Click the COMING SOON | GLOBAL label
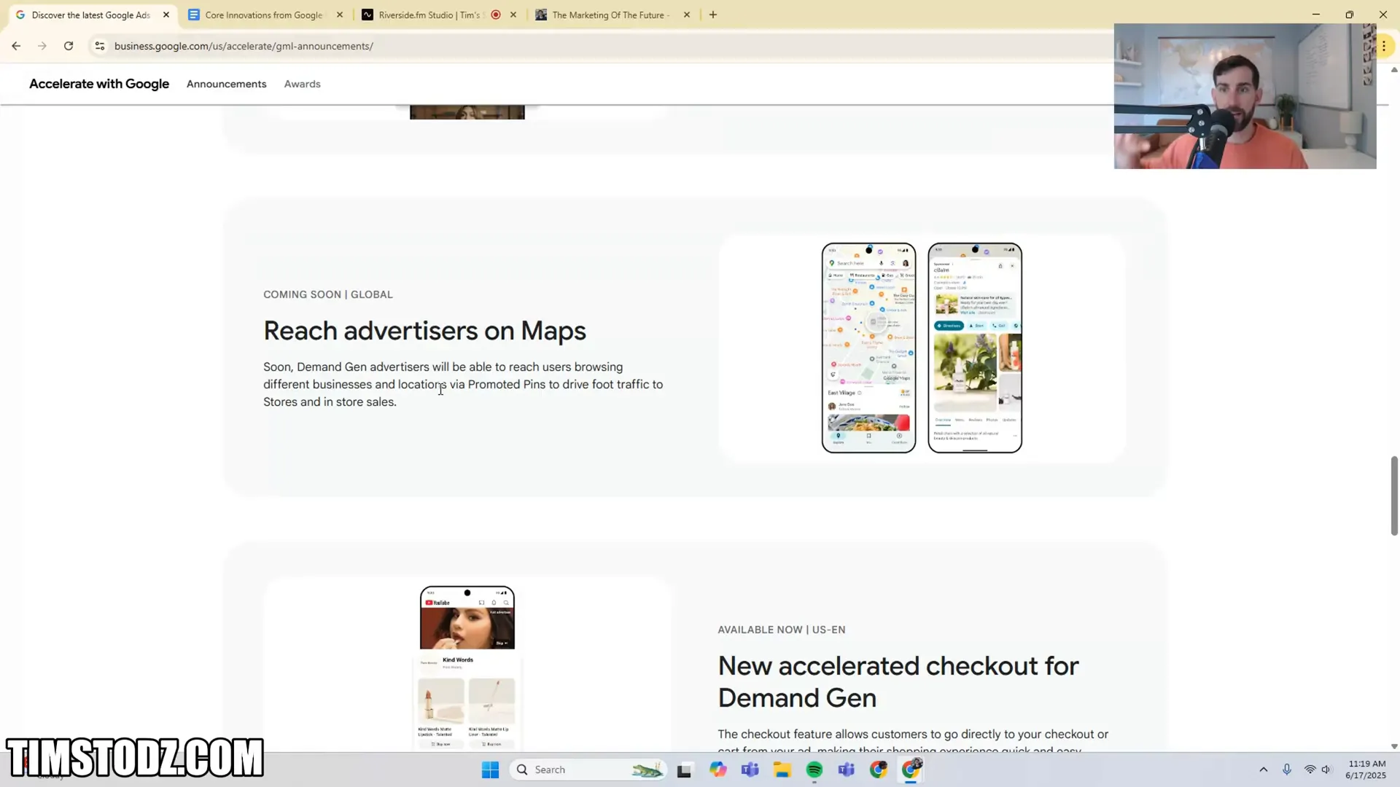Viewport: 1400px width, 787px height. [328, 294]
